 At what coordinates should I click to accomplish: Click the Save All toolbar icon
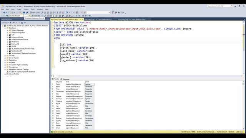coord(27,13)
